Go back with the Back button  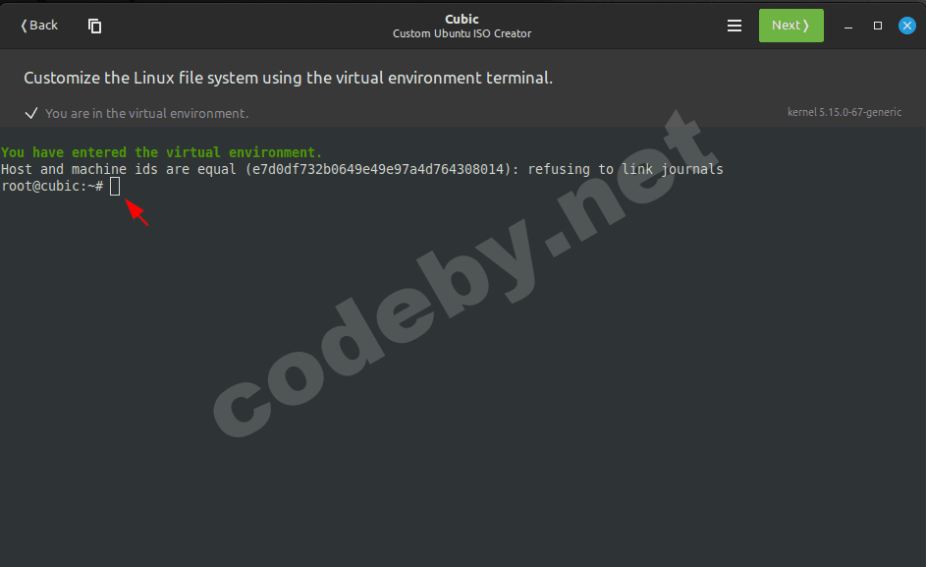tap(39, 26)
